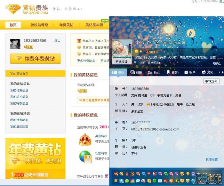Open the 相册 tab
This screenshot has width=224, height=186.
coord(136,72)
